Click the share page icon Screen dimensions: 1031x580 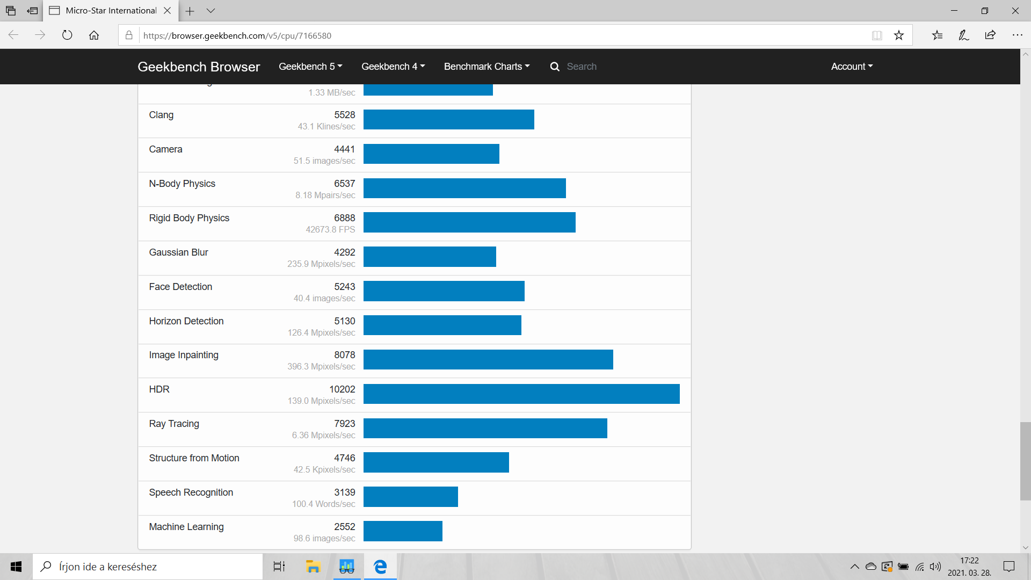(990, 35)
